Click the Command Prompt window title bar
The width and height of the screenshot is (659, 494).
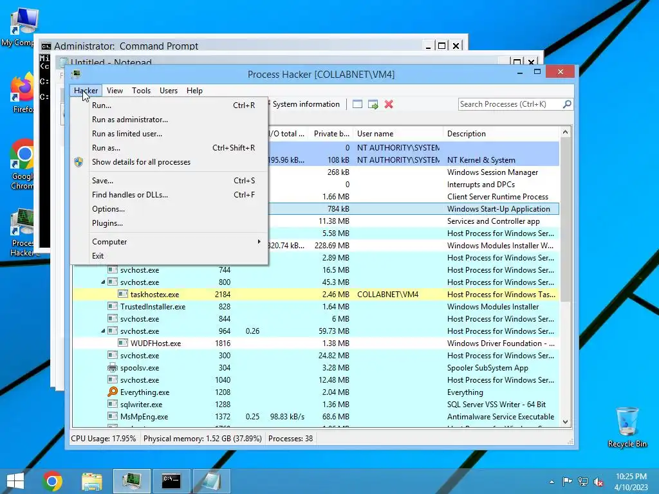(x=231, y=46)
